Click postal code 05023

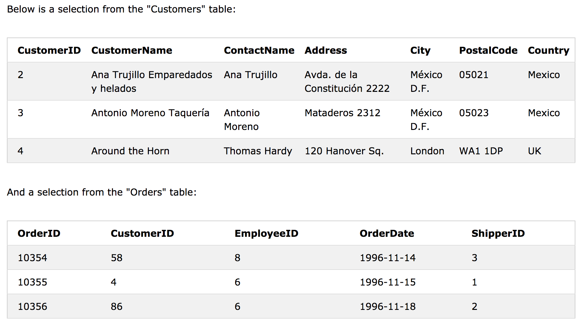coord(474,113)
